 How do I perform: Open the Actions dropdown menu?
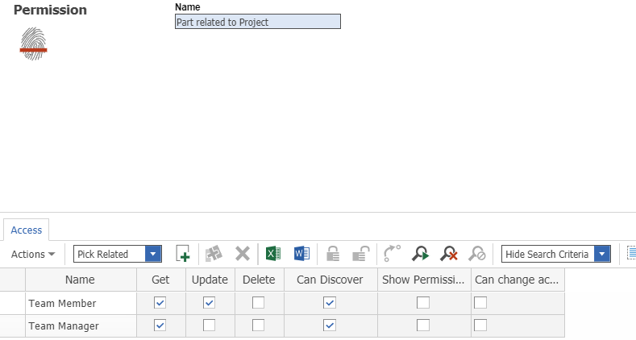click(x=33, y=254)
